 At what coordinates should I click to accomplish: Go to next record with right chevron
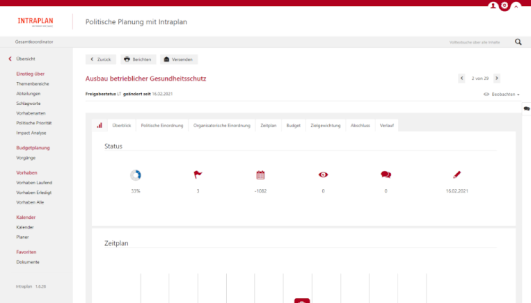tap(496, 78)
